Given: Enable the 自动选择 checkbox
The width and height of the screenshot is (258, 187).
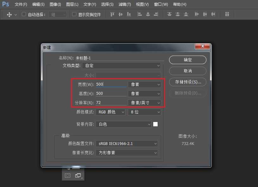Looking at the screenshot, I should point(24,14).
